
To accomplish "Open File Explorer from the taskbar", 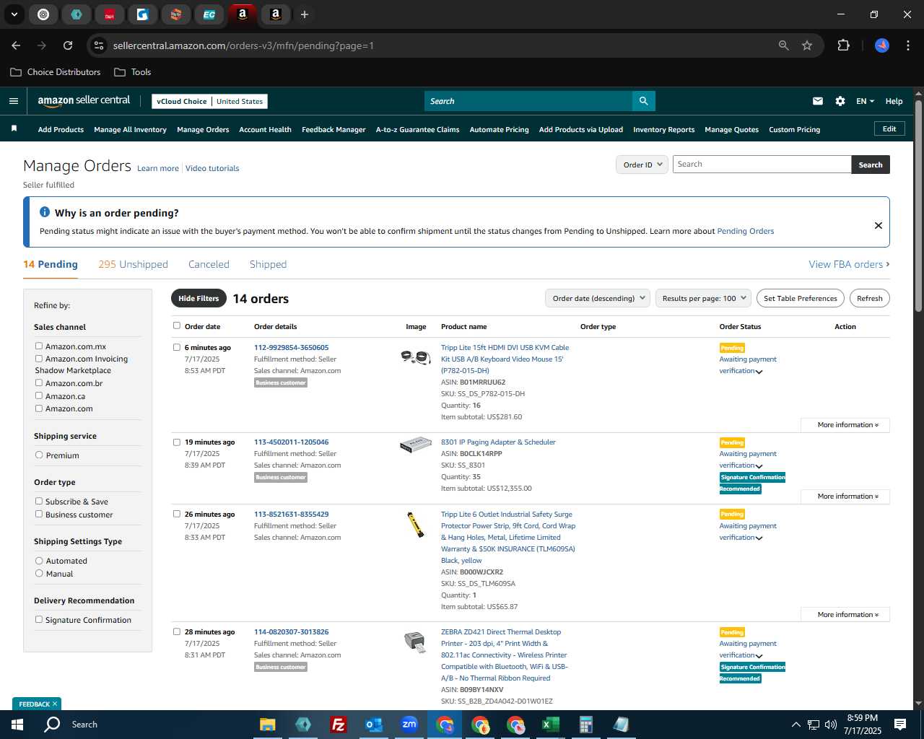I will (x=268, y=725).
